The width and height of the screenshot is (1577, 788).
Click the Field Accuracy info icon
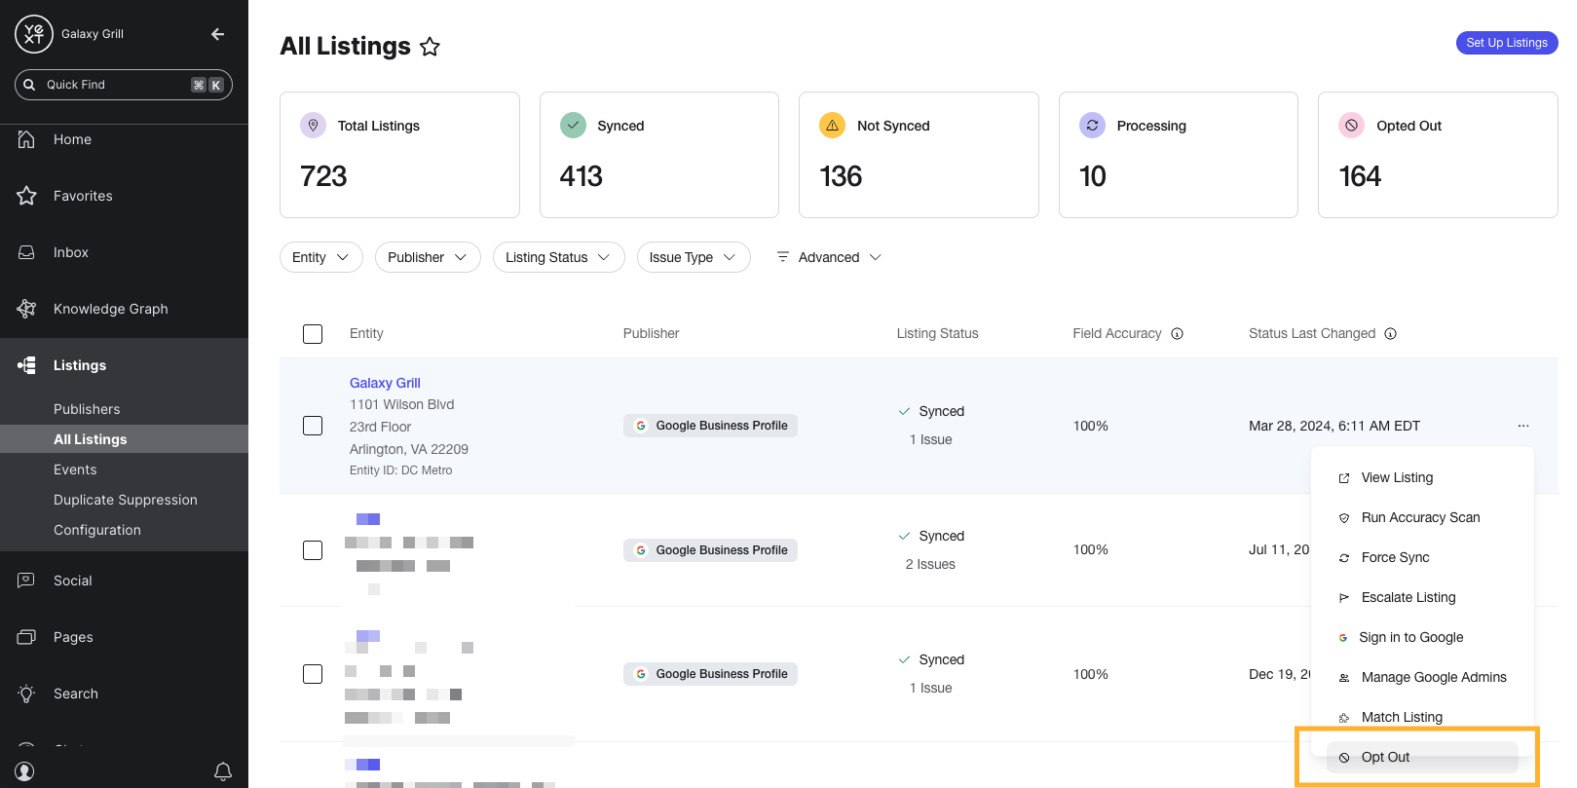1177,334
